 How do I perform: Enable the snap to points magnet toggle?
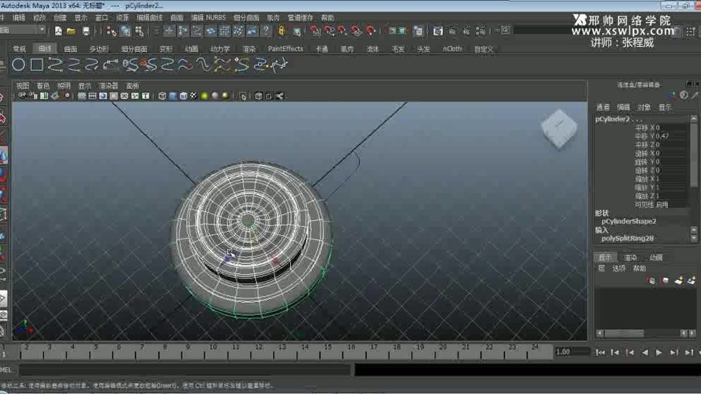click(341, 30)
